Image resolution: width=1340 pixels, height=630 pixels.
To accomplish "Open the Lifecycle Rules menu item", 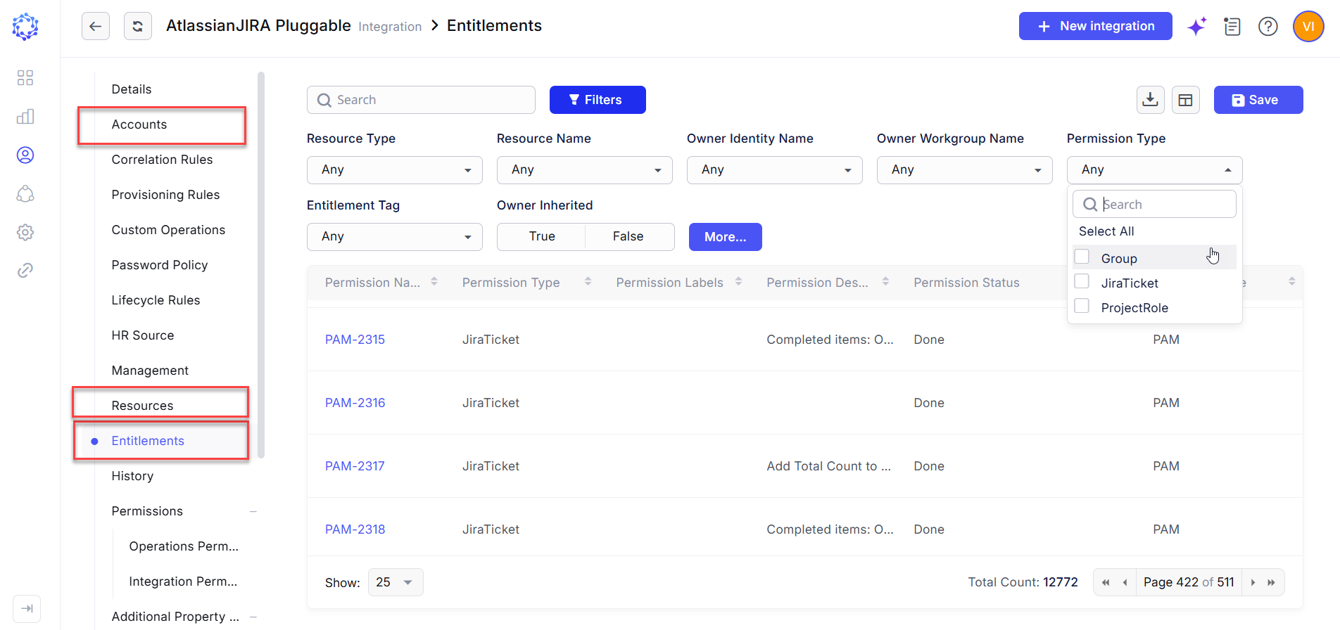I will 156,300.
